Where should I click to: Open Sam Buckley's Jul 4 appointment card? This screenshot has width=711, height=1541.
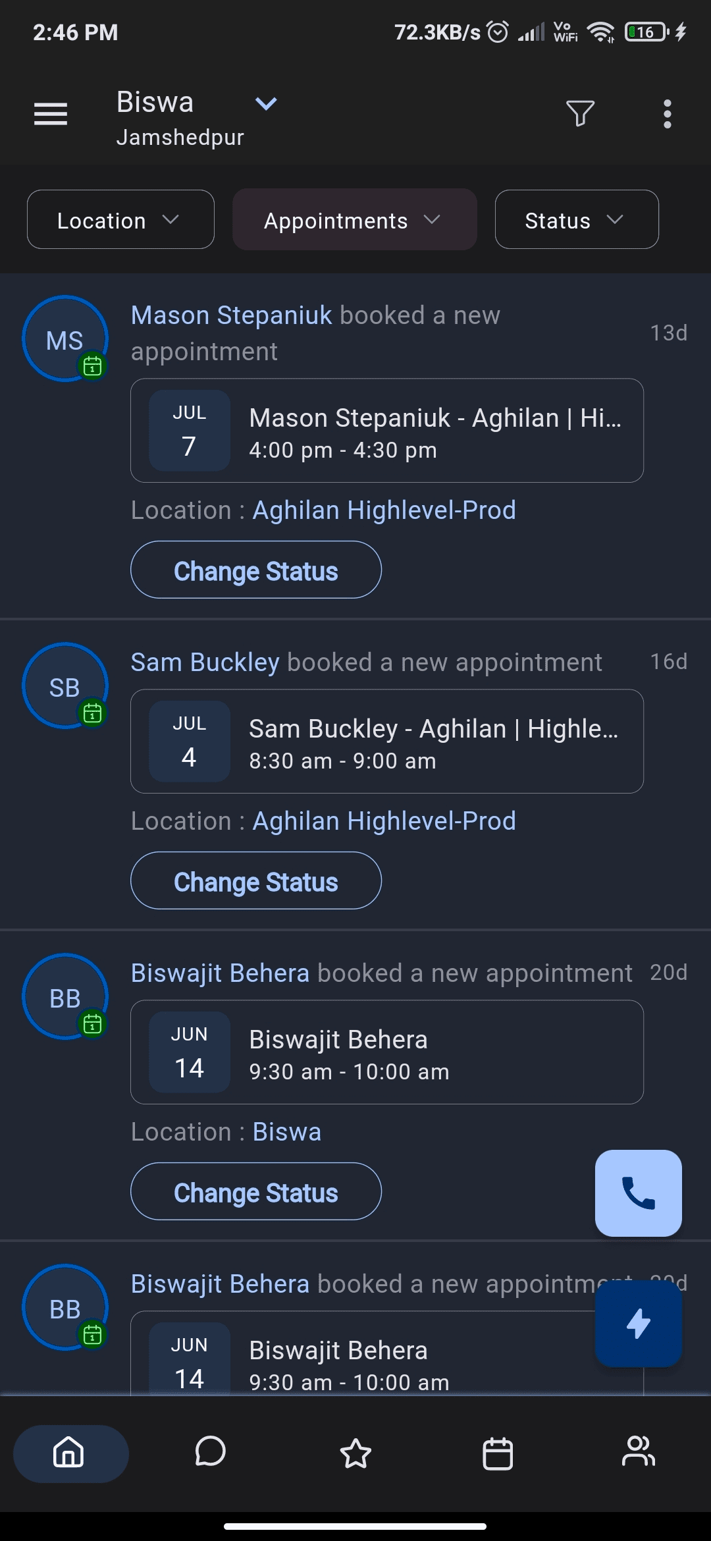tap(387, 742)
